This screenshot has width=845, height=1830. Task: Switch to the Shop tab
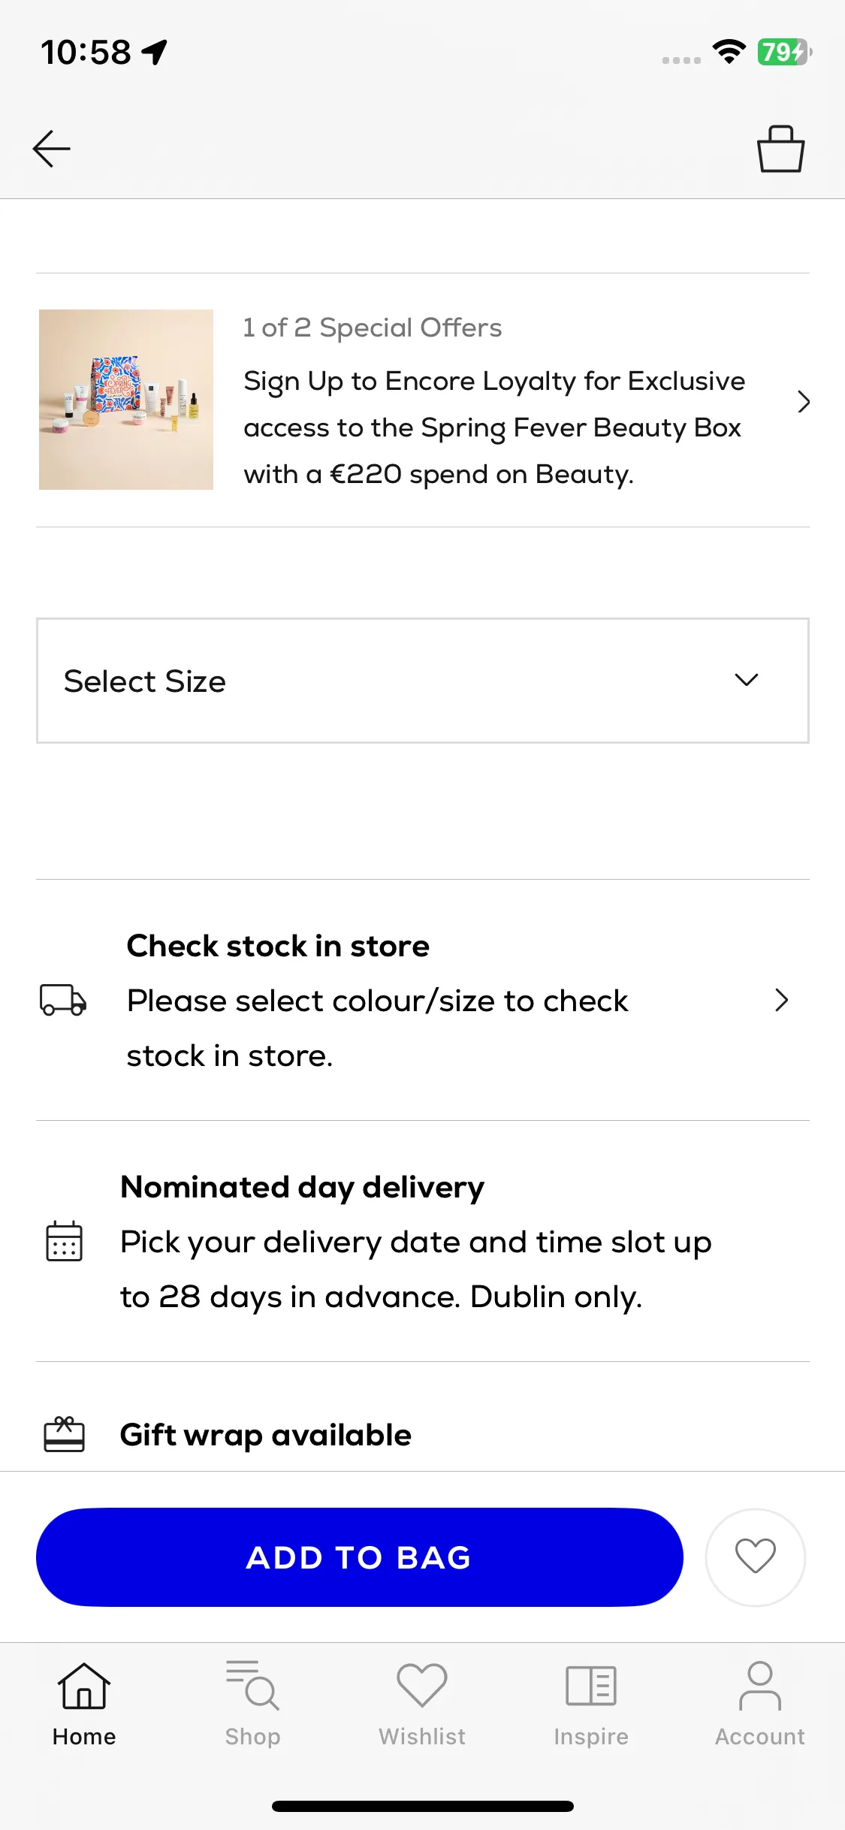[x=253, y=1704]
